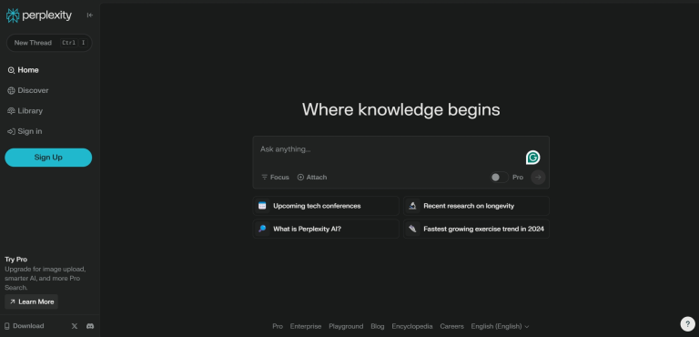Go to Home in the sidebar
The height and width of the screenshot is (337, 699).
(x=23, y=70)
